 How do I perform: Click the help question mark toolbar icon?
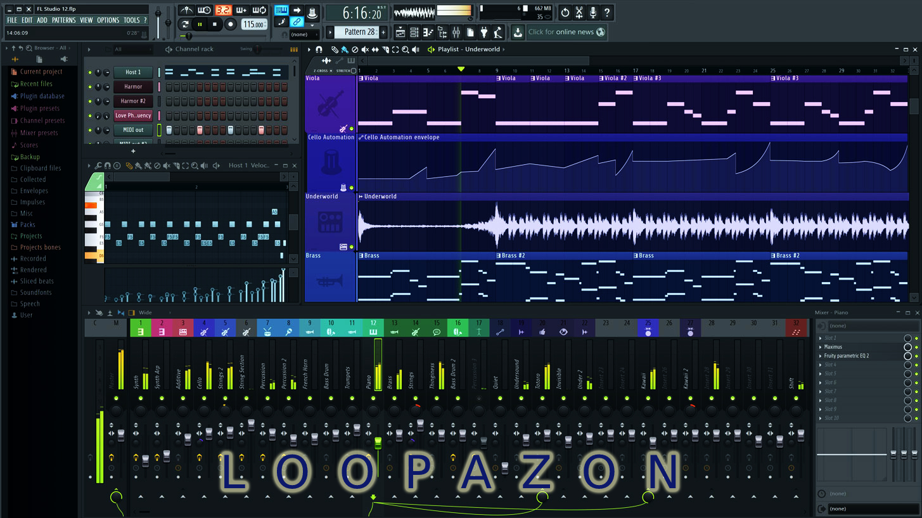pos(607,12)
